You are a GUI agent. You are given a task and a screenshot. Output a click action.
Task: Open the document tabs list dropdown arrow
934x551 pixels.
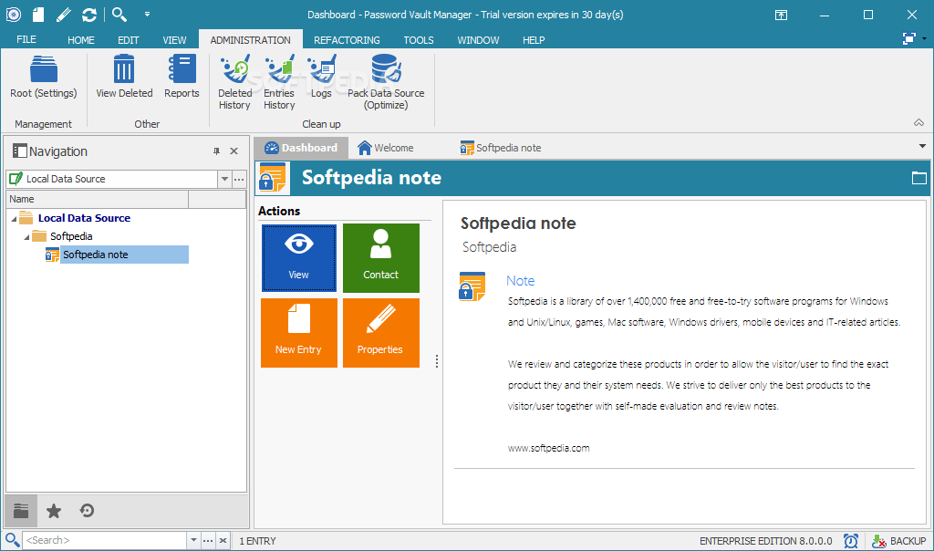point(922,146)
